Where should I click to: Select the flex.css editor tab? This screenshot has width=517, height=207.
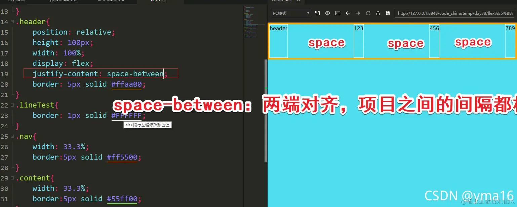click(158, 1)
